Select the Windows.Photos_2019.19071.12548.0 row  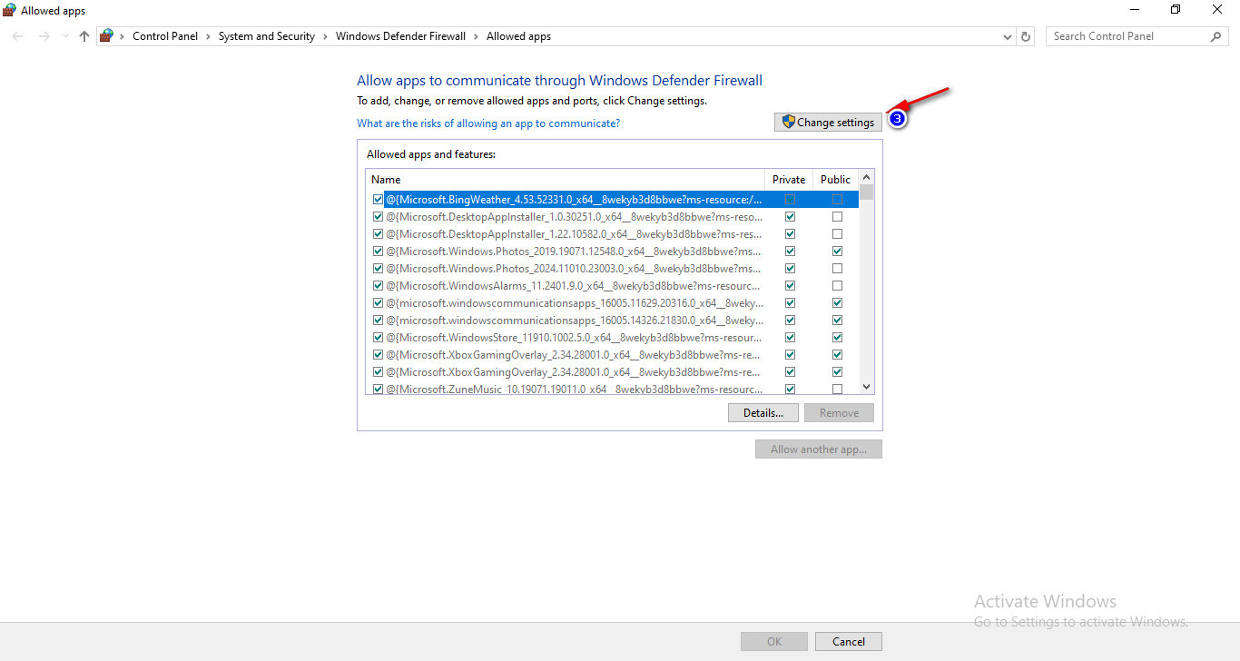point(613,252)
